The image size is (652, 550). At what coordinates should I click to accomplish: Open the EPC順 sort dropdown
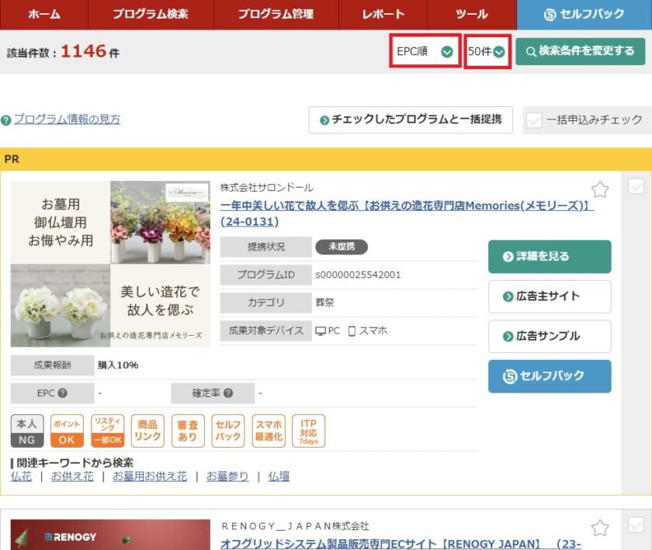[x=425, y=51]
